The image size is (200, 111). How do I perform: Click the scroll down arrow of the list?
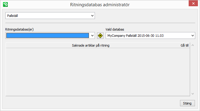tap(193, 94)
